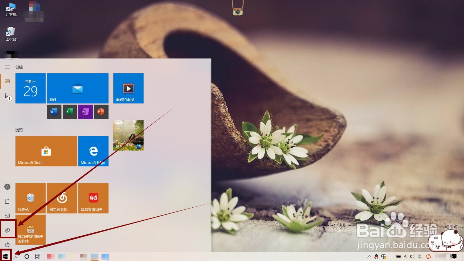Image resolution: width=464 pixels, height=261 pixels.
Task: Click the camera widget at top of desktop
Action: pos(238,11)
